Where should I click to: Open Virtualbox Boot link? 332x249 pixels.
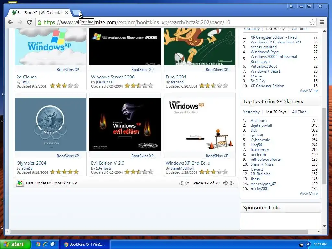pos(264,67)
